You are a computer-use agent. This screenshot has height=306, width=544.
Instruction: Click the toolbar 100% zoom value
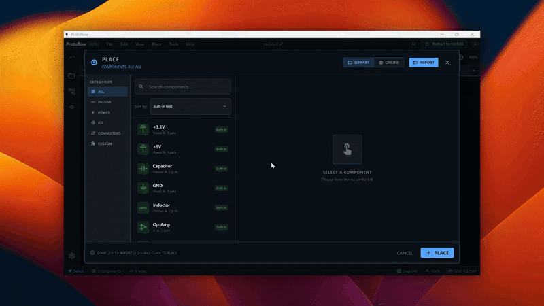tap(473, 57)
